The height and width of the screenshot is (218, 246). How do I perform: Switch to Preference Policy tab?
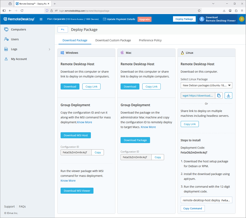[x=150, y=40]
